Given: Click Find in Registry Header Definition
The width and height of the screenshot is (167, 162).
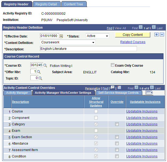Looking at the screenshot, I should pos(110,28).
